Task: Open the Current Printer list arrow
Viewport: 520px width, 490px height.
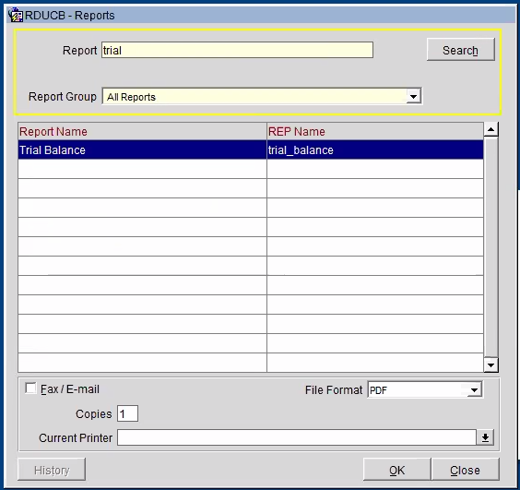Action: pyautogui.click(x=485, y=437)
